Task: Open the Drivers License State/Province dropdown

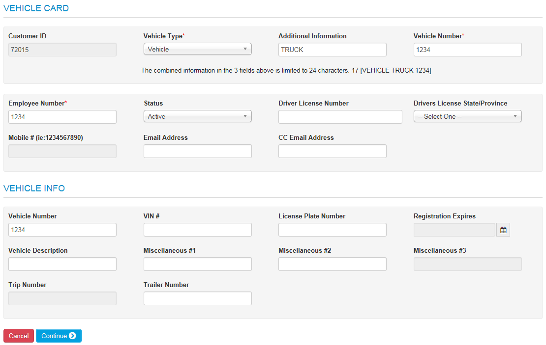Action: [467, 116]
